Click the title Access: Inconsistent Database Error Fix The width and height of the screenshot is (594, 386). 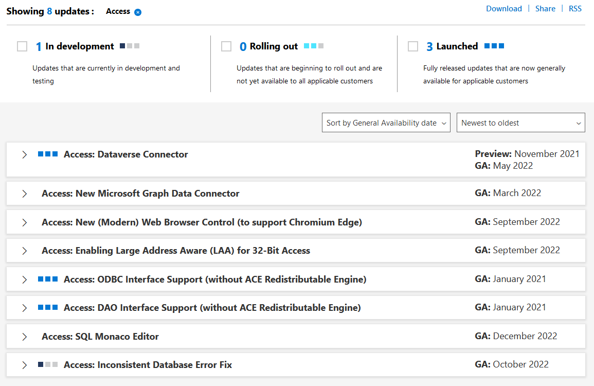[x=148, y=365]
